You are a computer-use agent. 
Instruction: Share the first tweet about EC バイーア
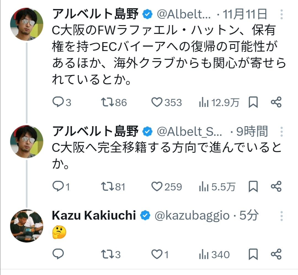click(276, 103)
